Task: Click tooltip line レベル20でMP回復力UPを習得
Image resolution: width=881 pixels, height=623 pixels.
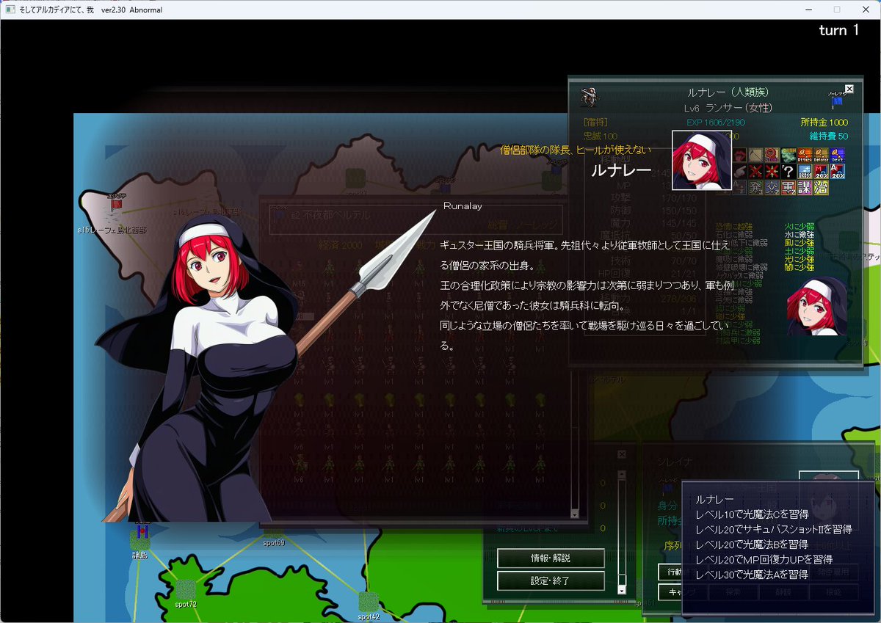Action: coord(764,559)
